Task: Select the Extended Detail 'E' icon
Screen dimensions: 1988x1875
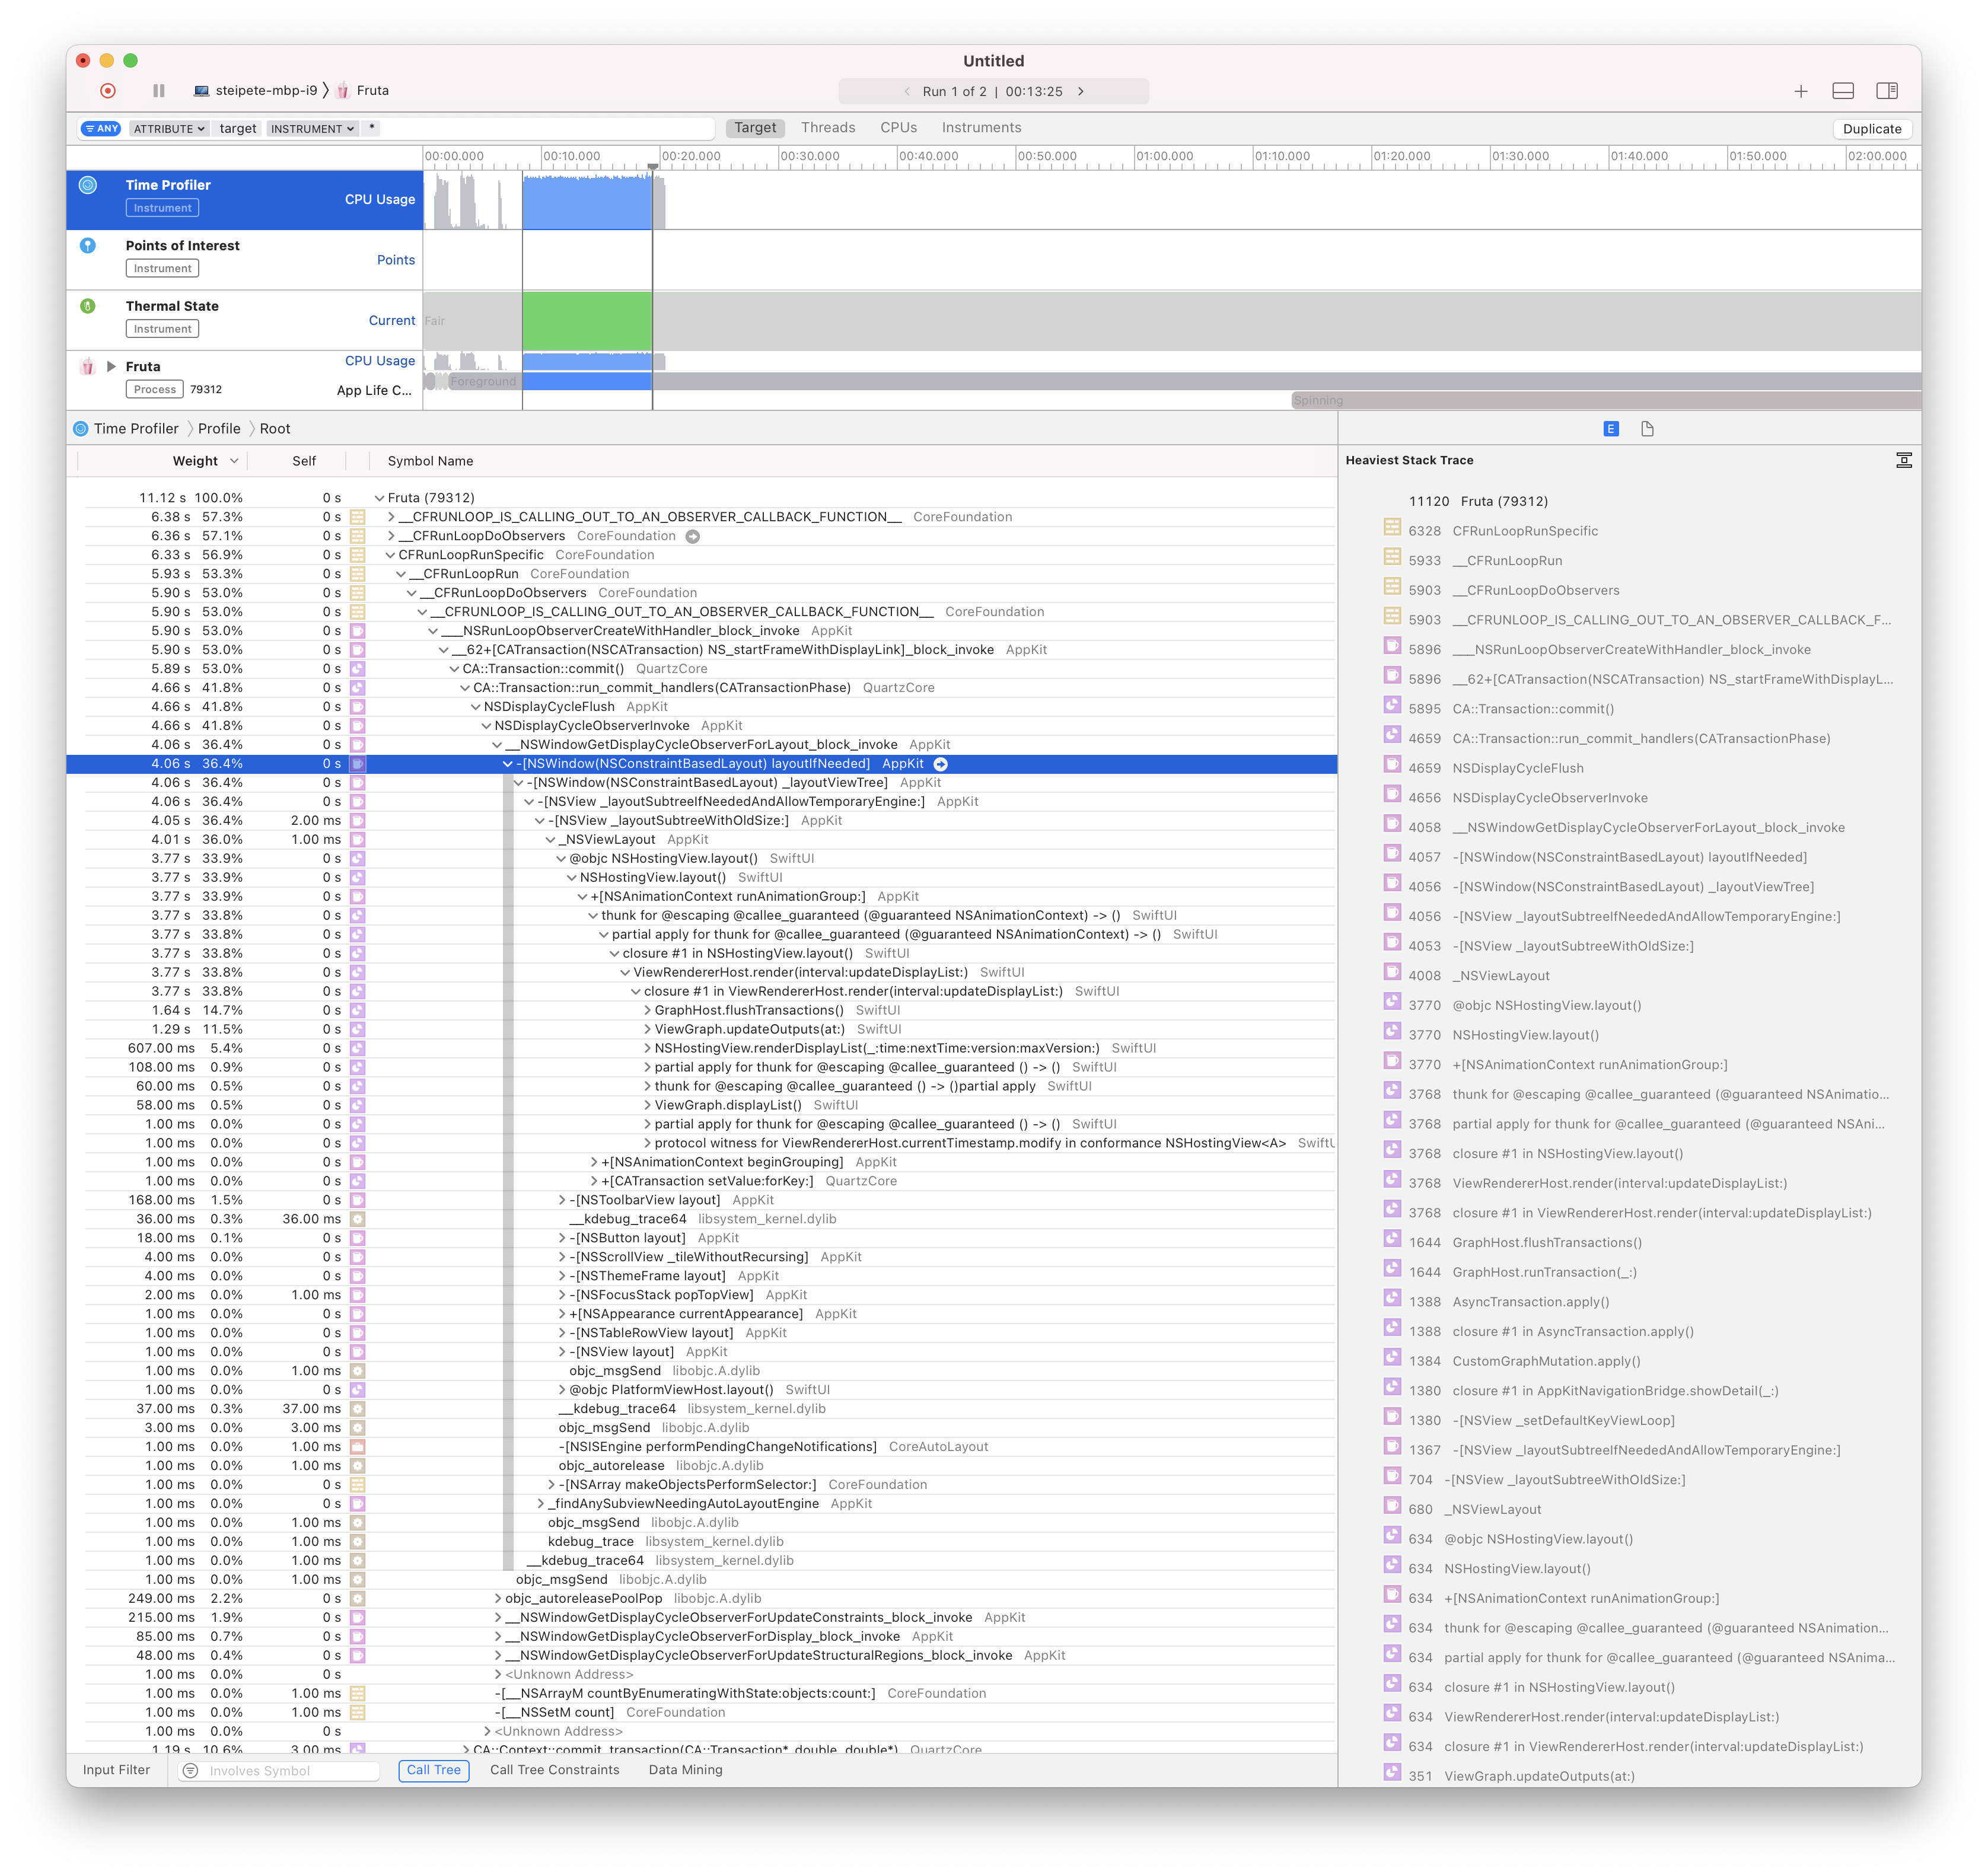Action: [1610, 429]
